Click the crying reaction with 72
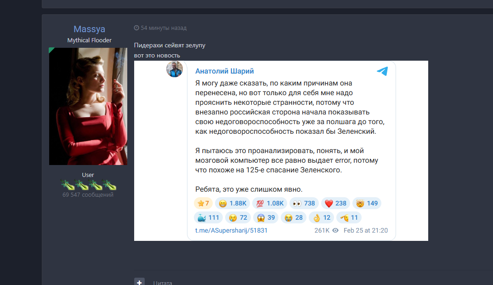 pyautogui.click(x=238, y=218)
